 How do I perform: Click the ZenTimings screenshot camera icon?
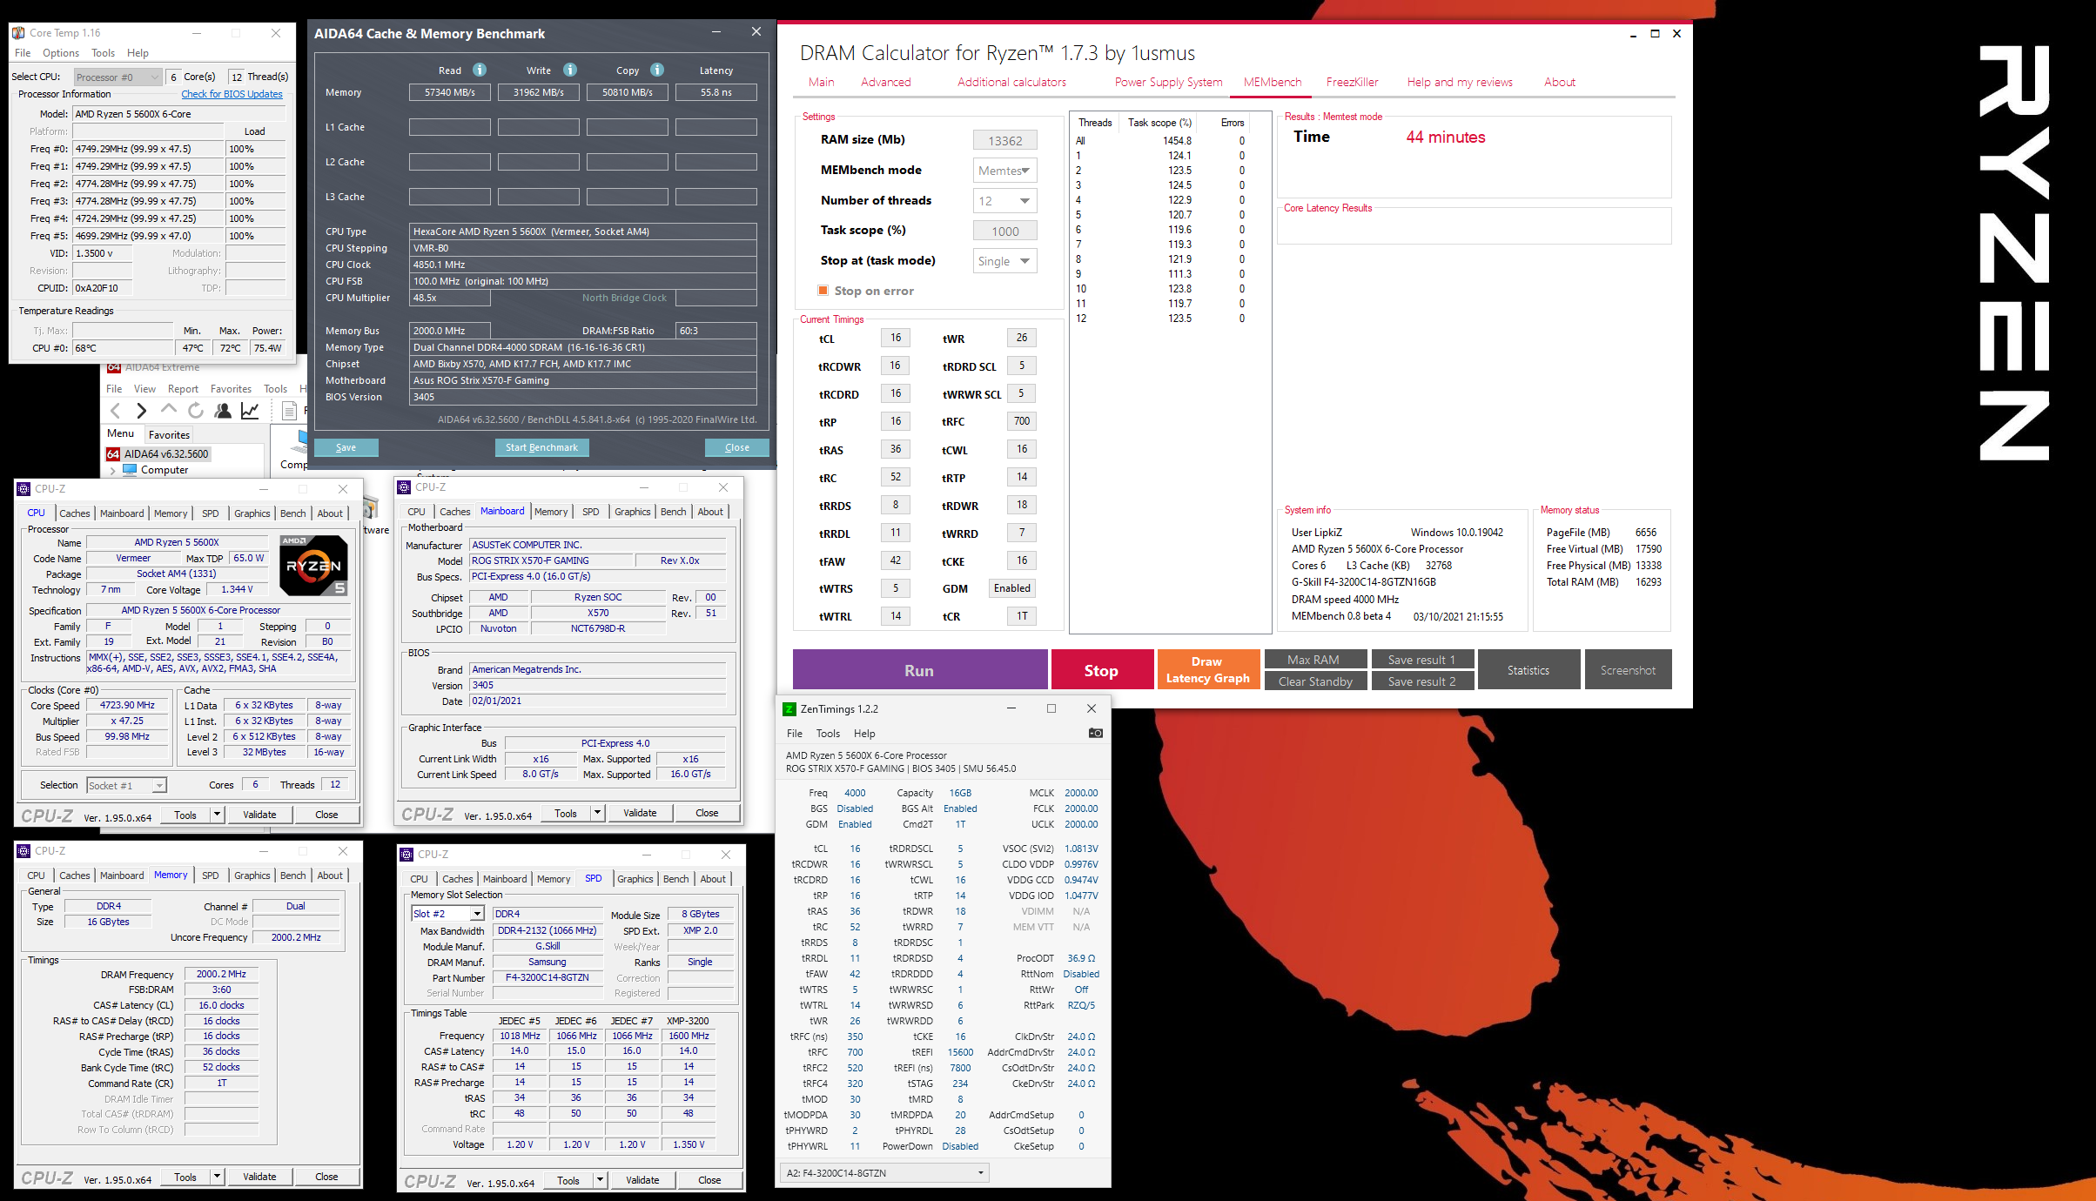click(x=1096, y=733)
